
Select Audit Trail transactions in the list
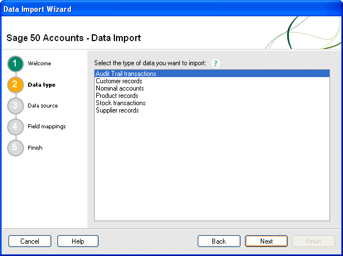(x=126, y=74)
